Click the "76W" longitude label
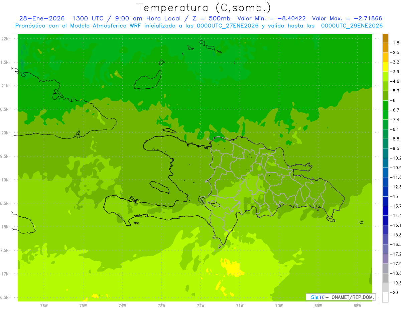401x310 pixels. click(x=44, y=305)
